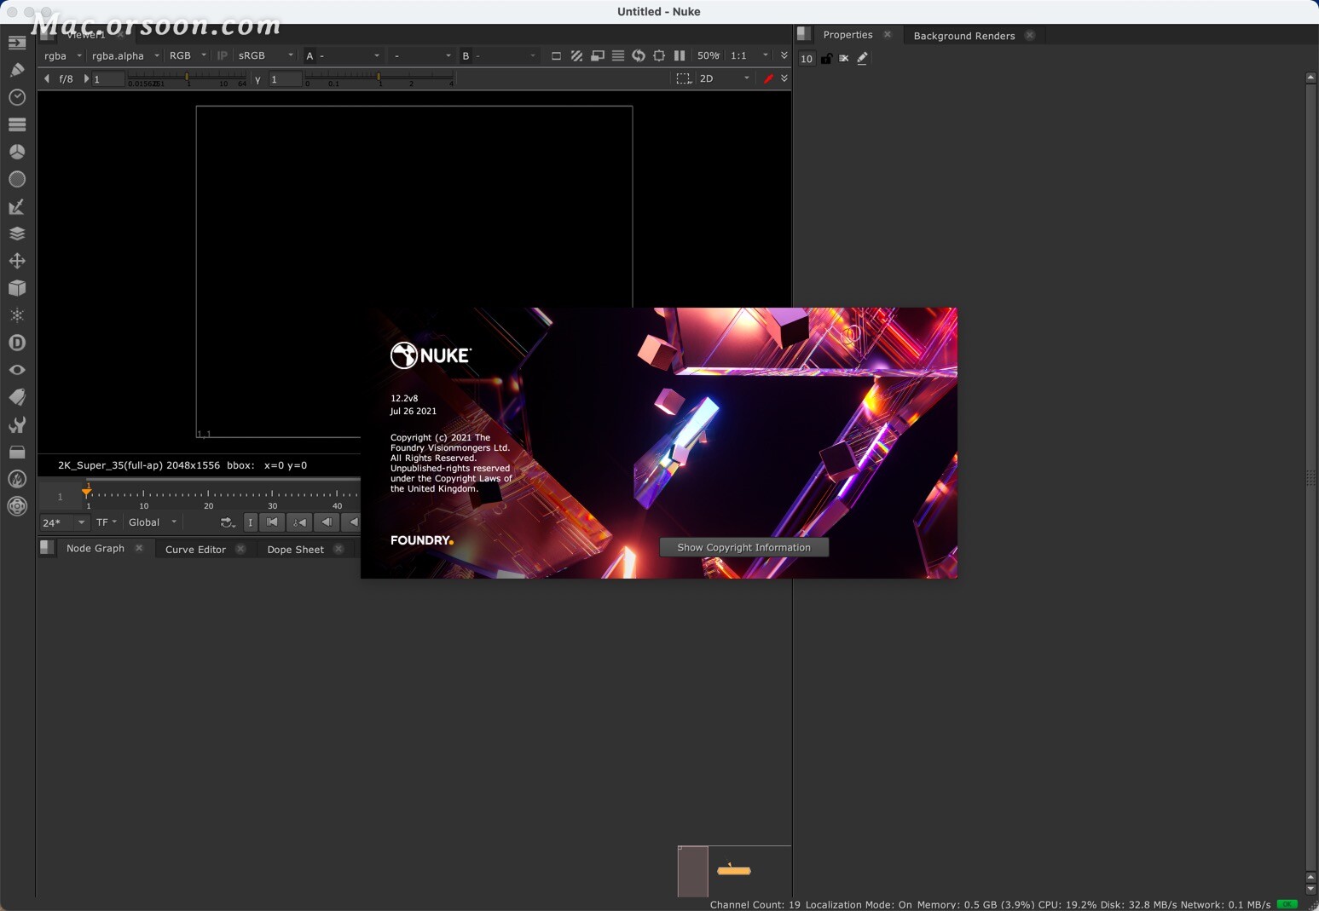Open the Image nodes menu in toolbar
The width and height of the screenshot is (1319, 911).
(17, 42)
